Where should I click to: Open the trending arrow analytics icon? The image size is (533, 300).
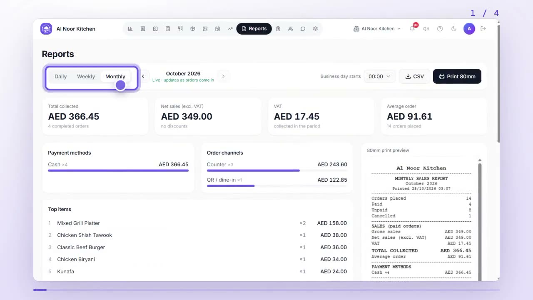(230, 29)
